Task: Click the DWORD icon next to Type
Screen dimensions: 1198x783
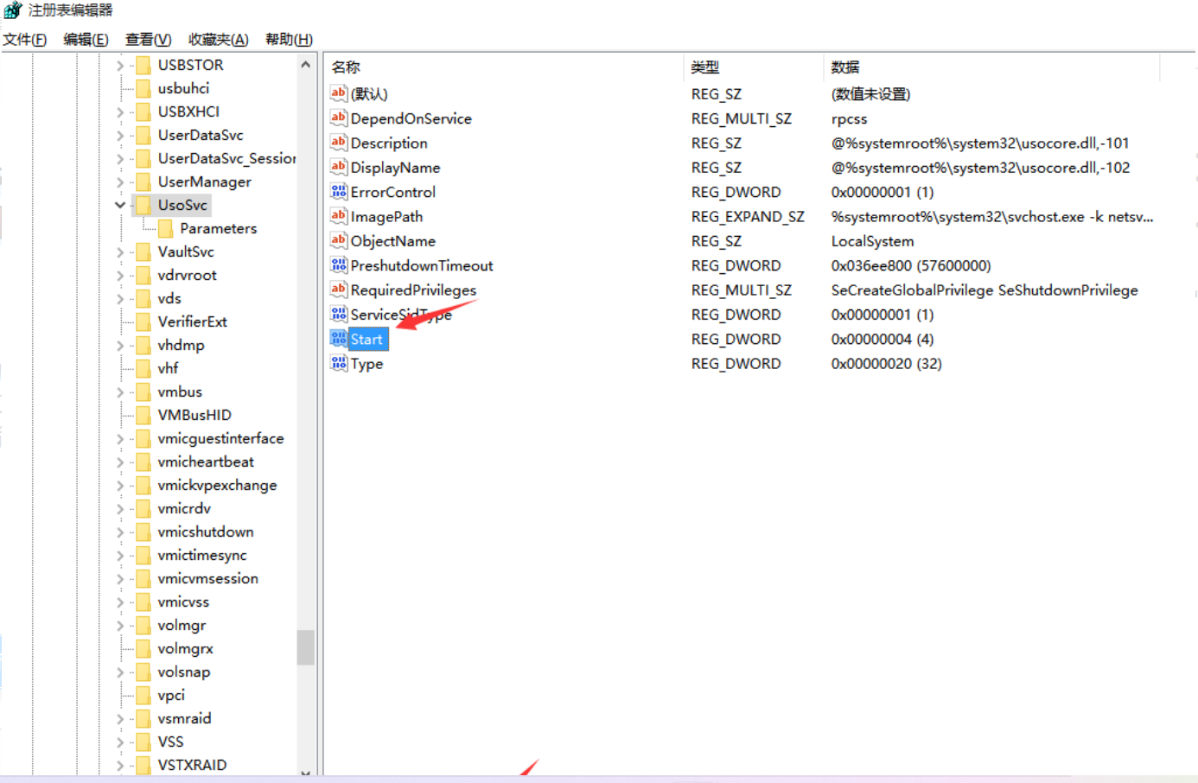Action: [338, 364]
